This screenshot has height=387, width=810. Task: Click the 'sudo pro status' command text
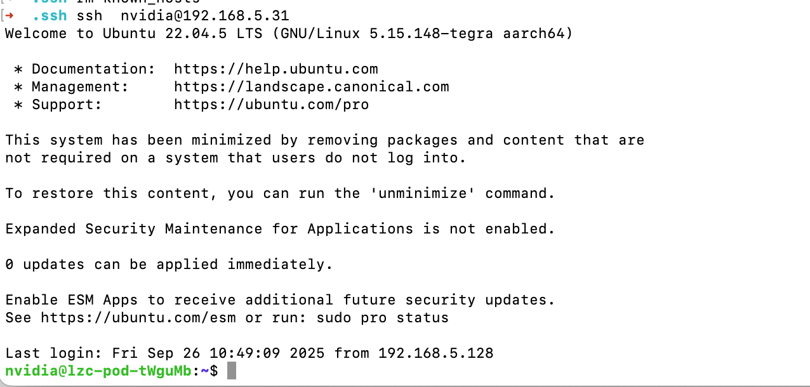[x=383, y=317]
